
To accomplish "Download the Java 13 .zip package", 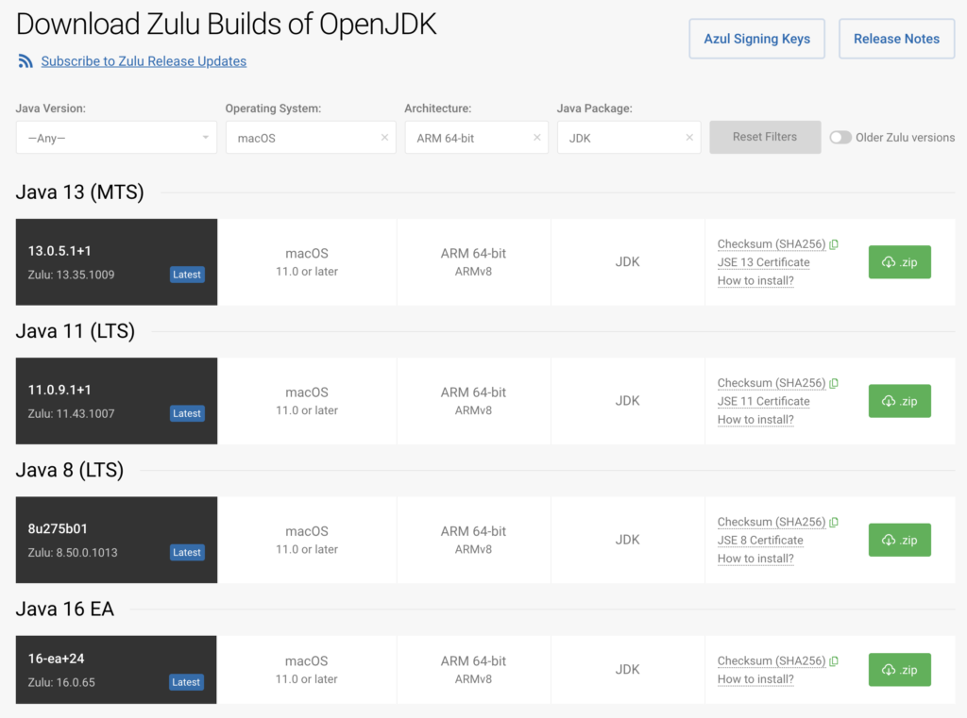I will [899, 262].
